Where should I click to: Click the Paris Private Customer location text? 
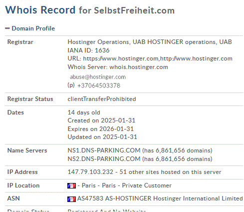pos(125,185)
